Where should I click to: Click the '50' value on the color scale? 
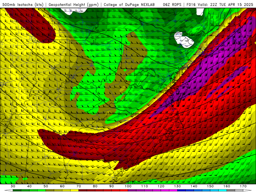coord(46,186)
